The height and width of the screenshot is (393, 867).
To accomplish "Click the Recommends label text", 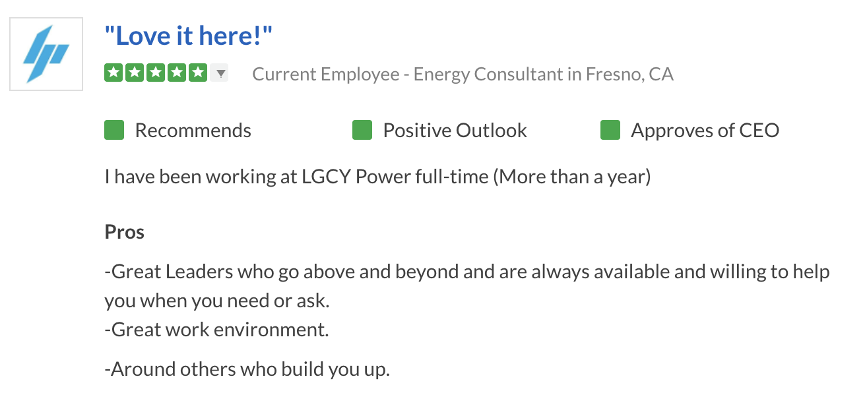I will (193, 131).
